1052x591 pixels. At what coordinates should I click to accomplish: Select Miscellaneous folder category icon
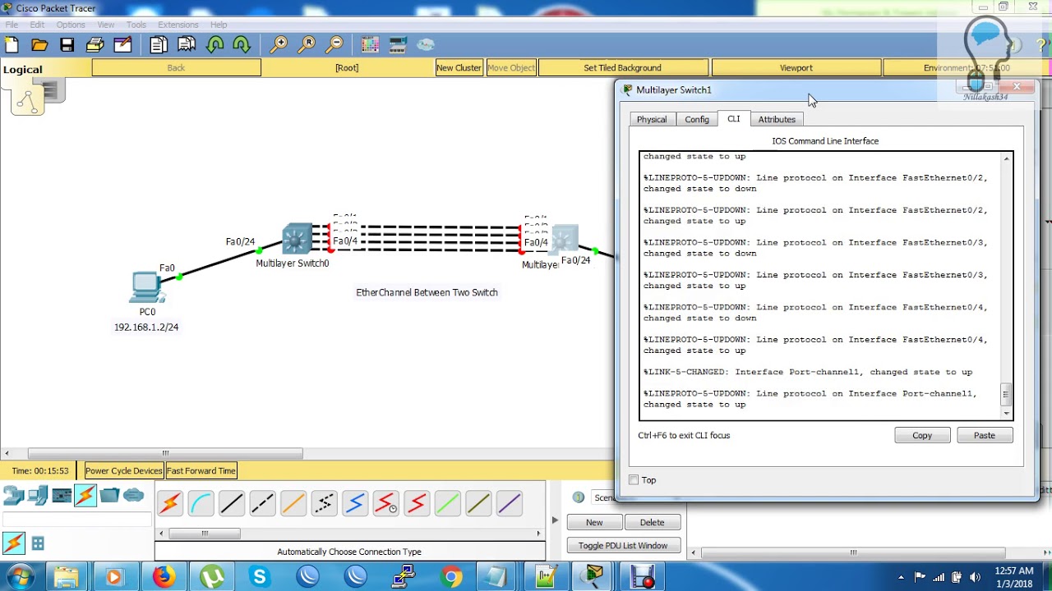coord(109,495)
